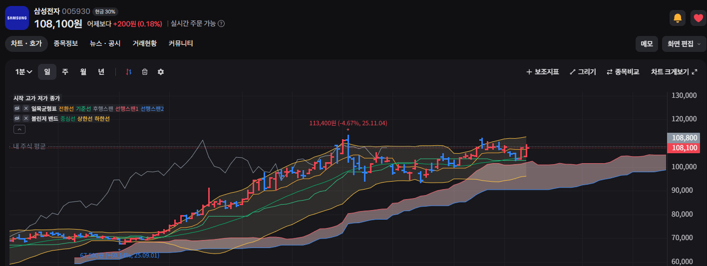Click the 중심선 legend label
The image size is (707, 266).
(x=68, y=119)
